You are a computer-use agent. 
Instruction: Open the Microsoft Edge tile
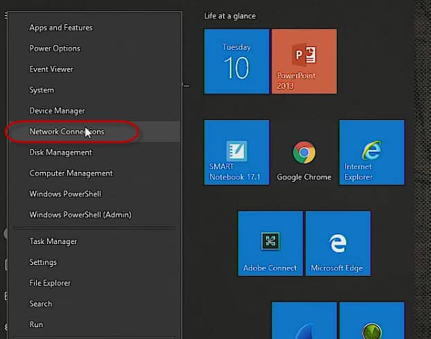[x=338, y=243]
